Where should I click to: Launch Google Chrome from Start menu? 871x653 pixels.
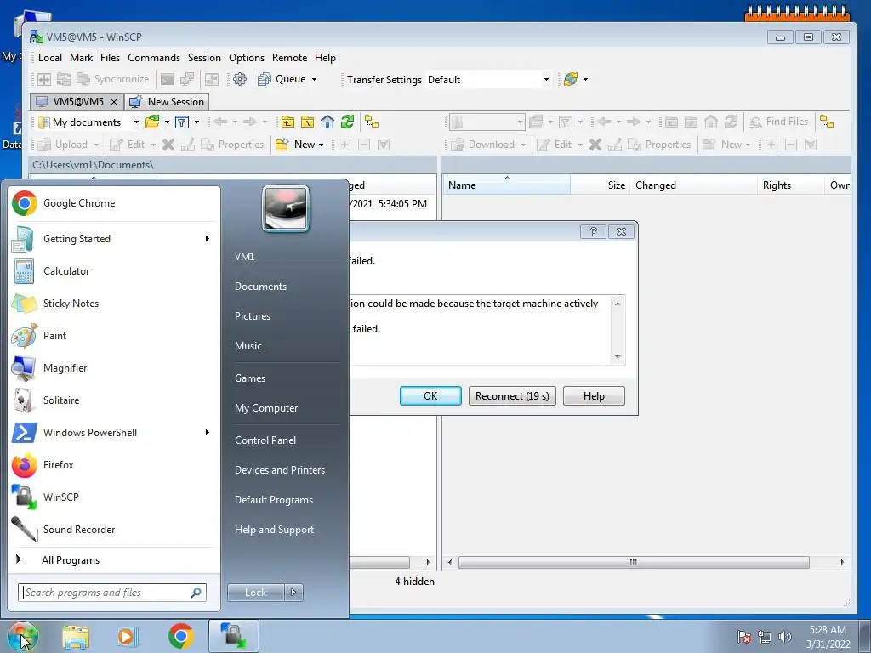(114, 203)
